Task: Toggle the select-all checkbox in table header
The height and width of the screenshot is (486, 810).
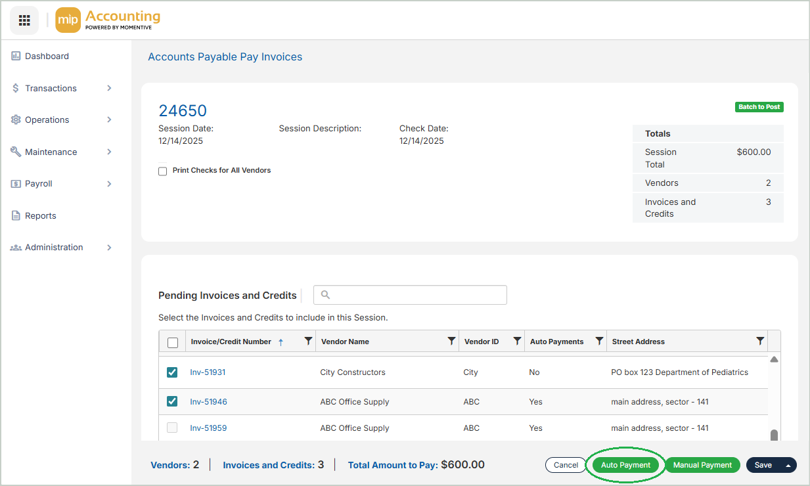Action: [x=173, y=342]
